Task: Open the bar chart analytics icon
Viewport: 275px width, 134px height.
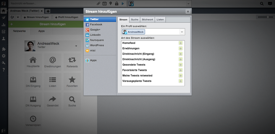Action: coord(4,25)
